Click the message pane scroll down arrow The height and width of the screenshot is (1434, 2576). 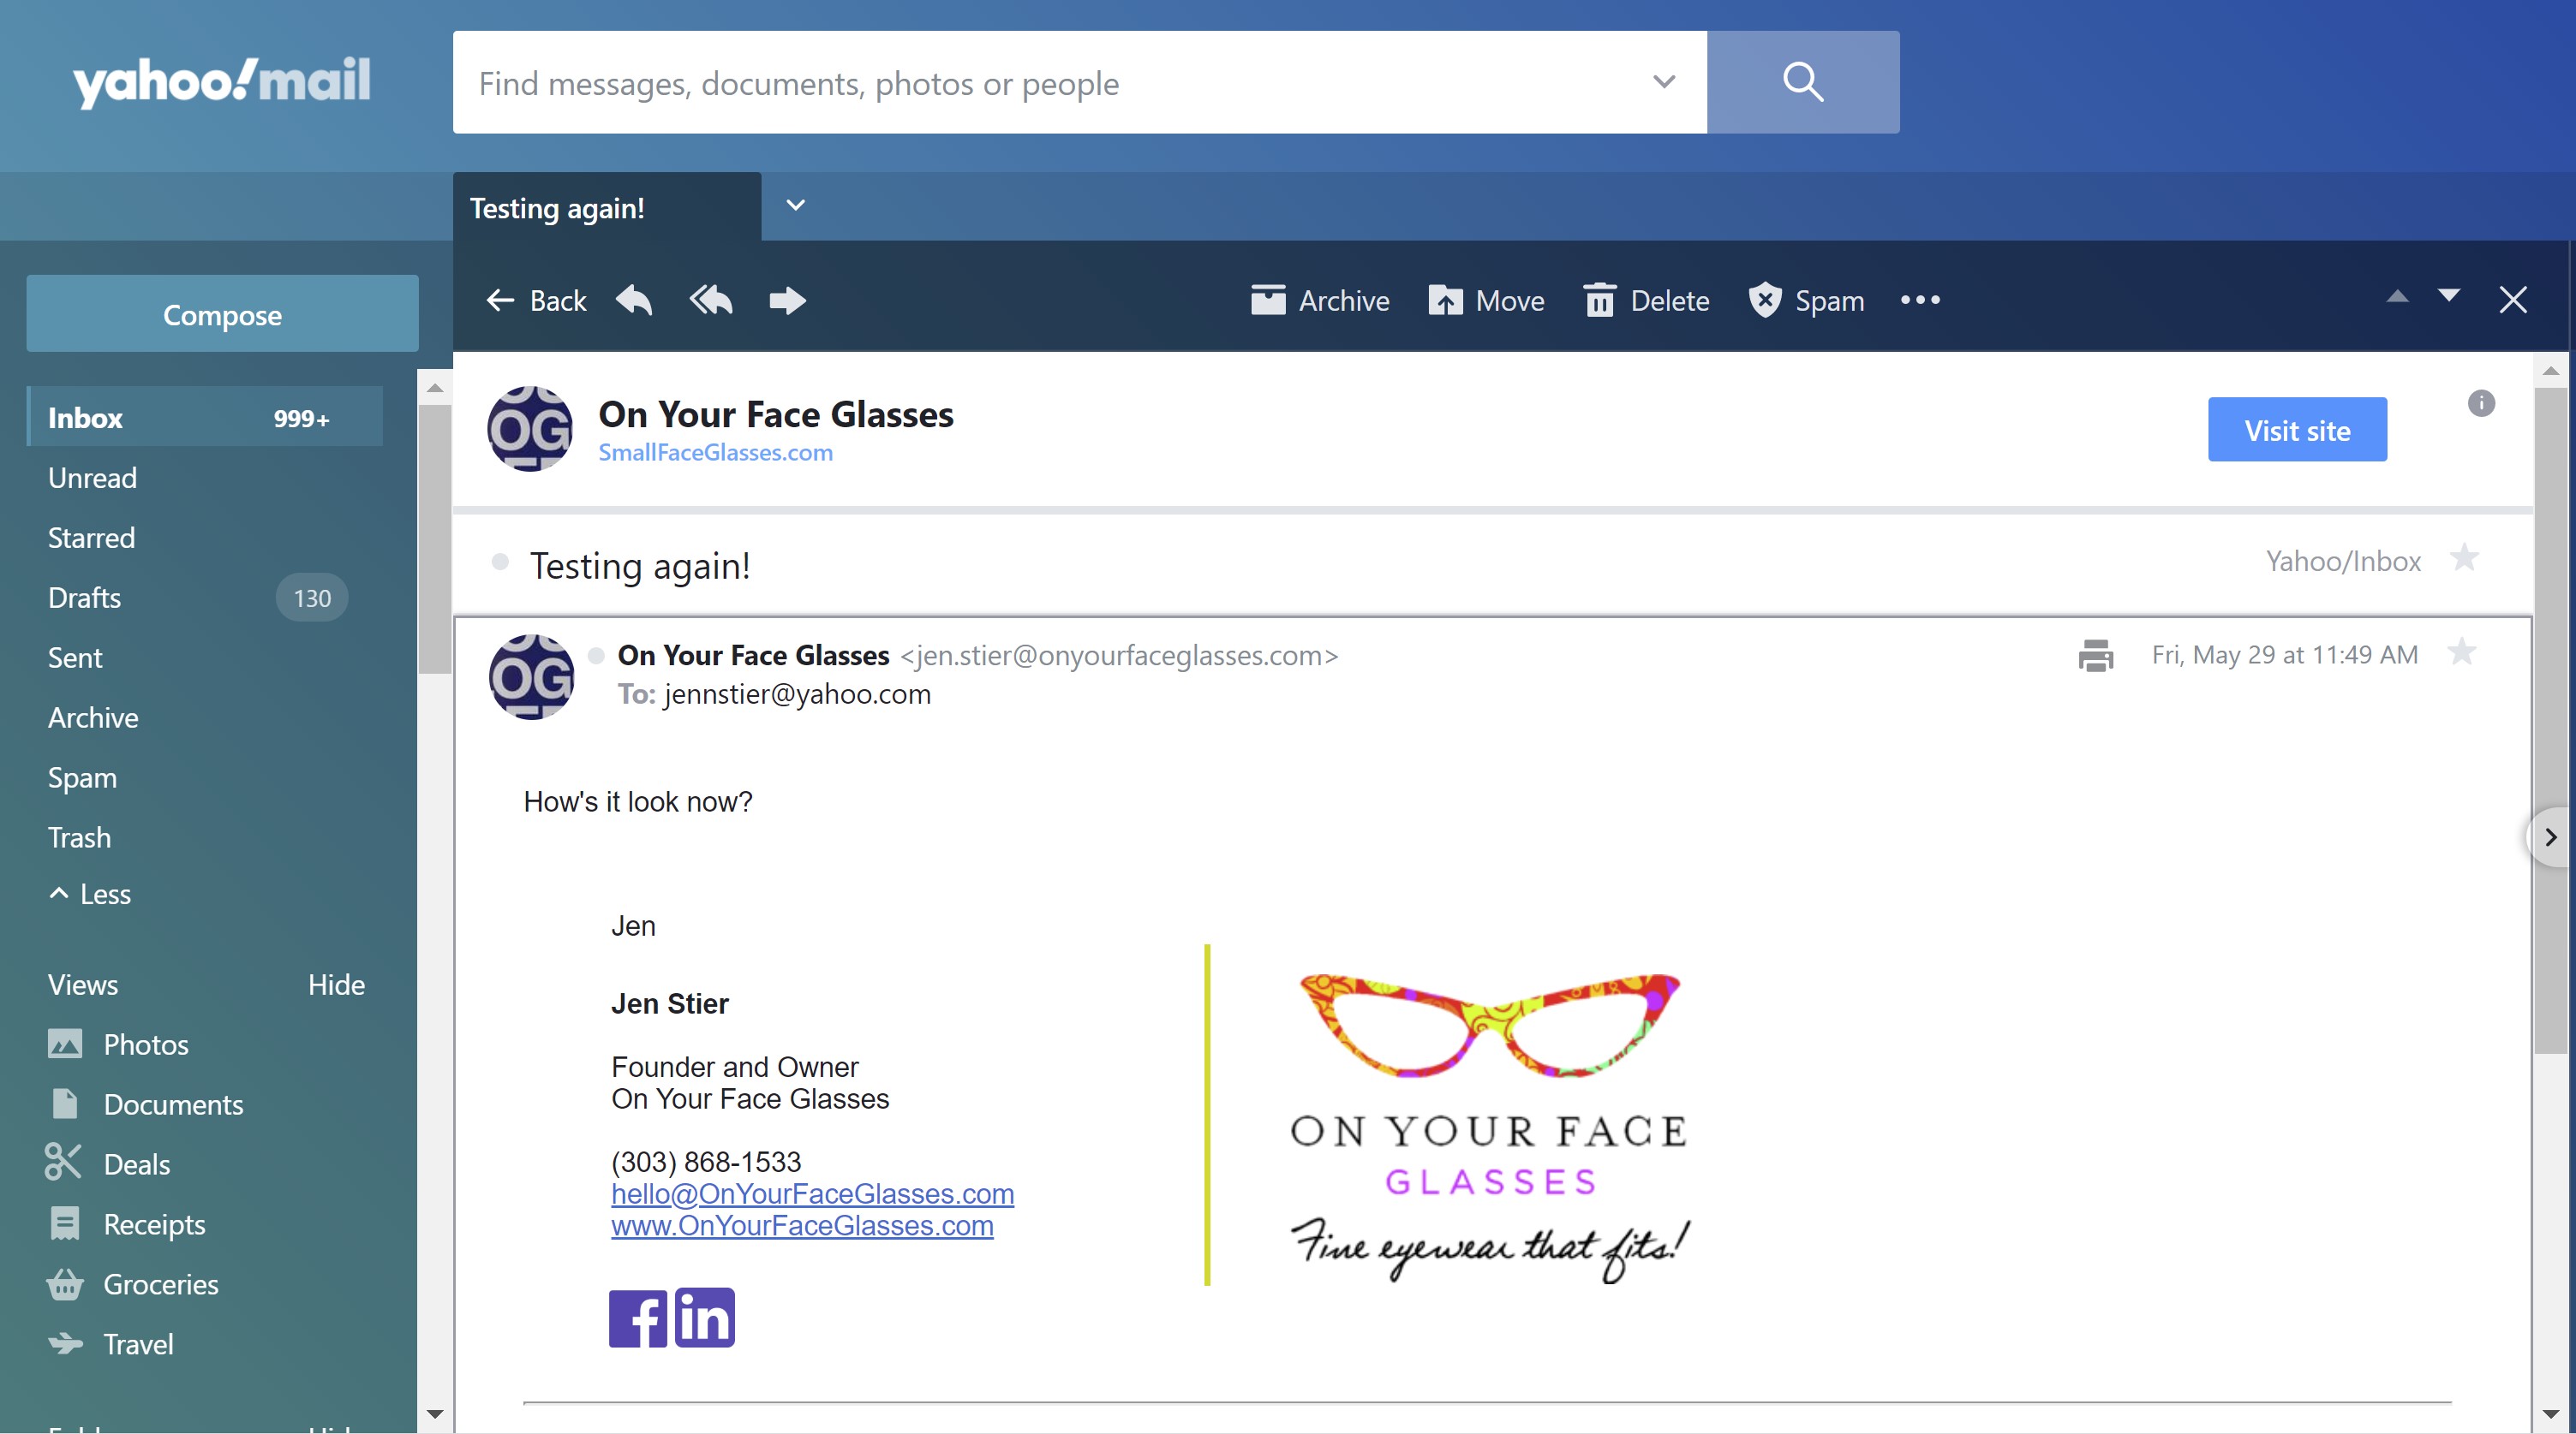[x=2550, y=1413]
